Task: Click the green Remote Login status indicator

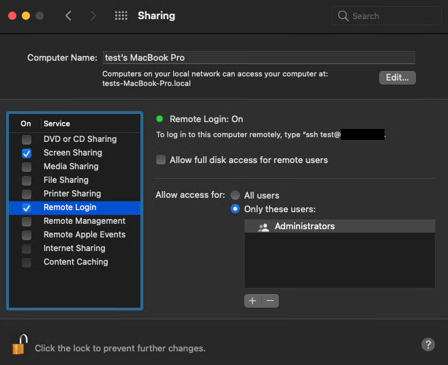Action: pos(160,119)
